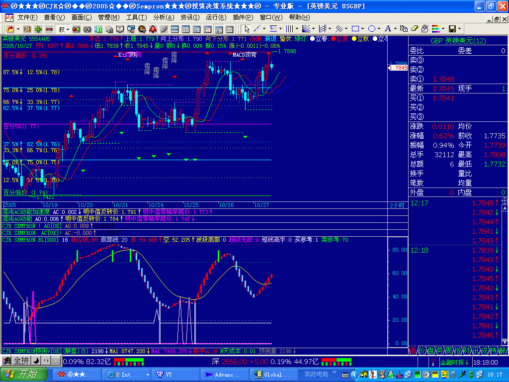The height and width of the screenshot is (382, 509).
Task: Open the 插件(P) menu
Action: point(243,17)
